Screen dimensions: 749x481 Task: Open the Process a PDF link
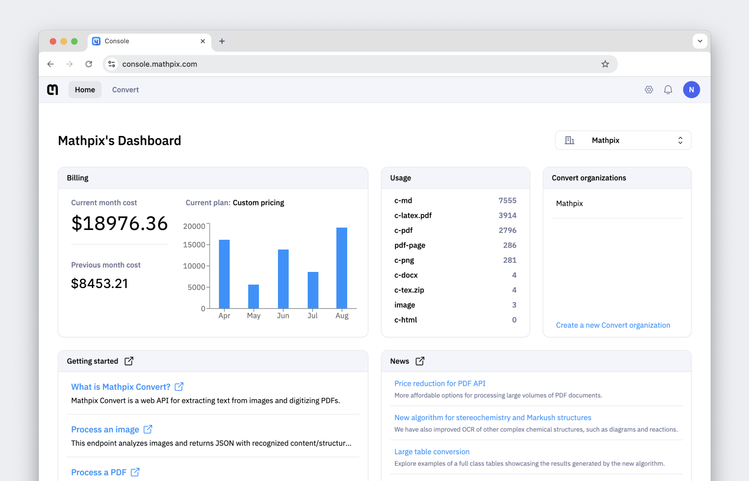[99, 473]
